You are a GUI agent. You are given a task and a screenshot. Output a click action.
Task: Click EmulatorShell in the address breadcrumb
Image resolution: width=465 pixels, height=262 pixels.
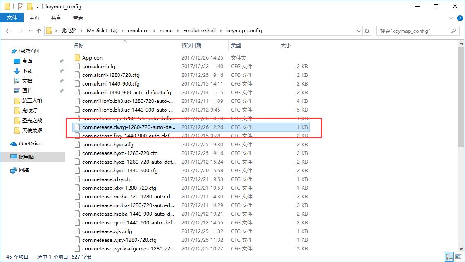(202, 31)
